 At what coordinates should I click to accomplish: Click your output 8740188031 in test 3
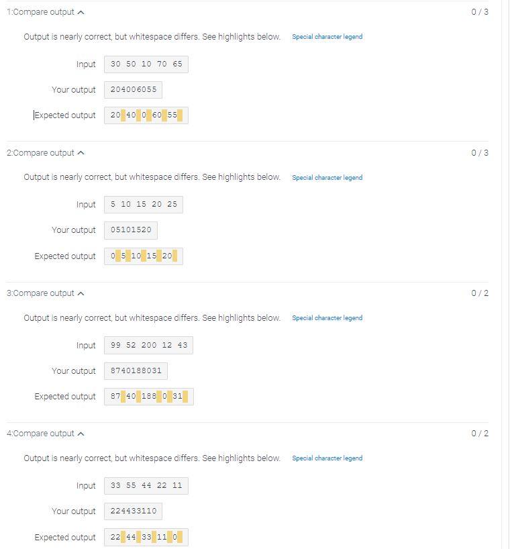[x=134, y=370]
